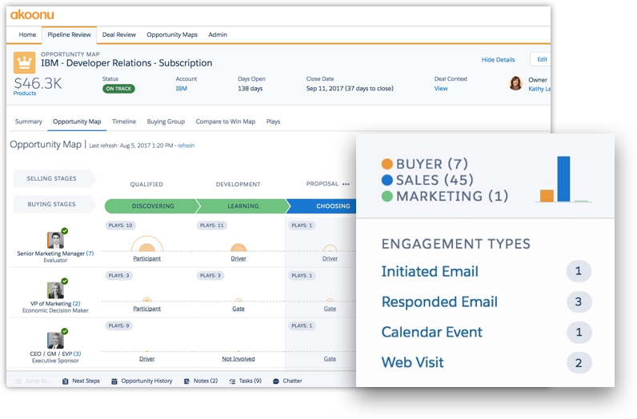
Task: Click Participant link in Senior Marketing Manager row
Action: tap(146, 258)
